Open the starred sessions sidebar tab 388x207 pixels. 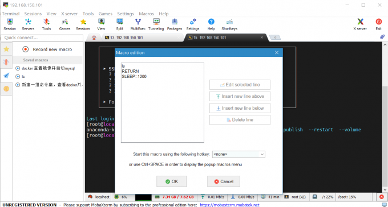tap(6, 49)
